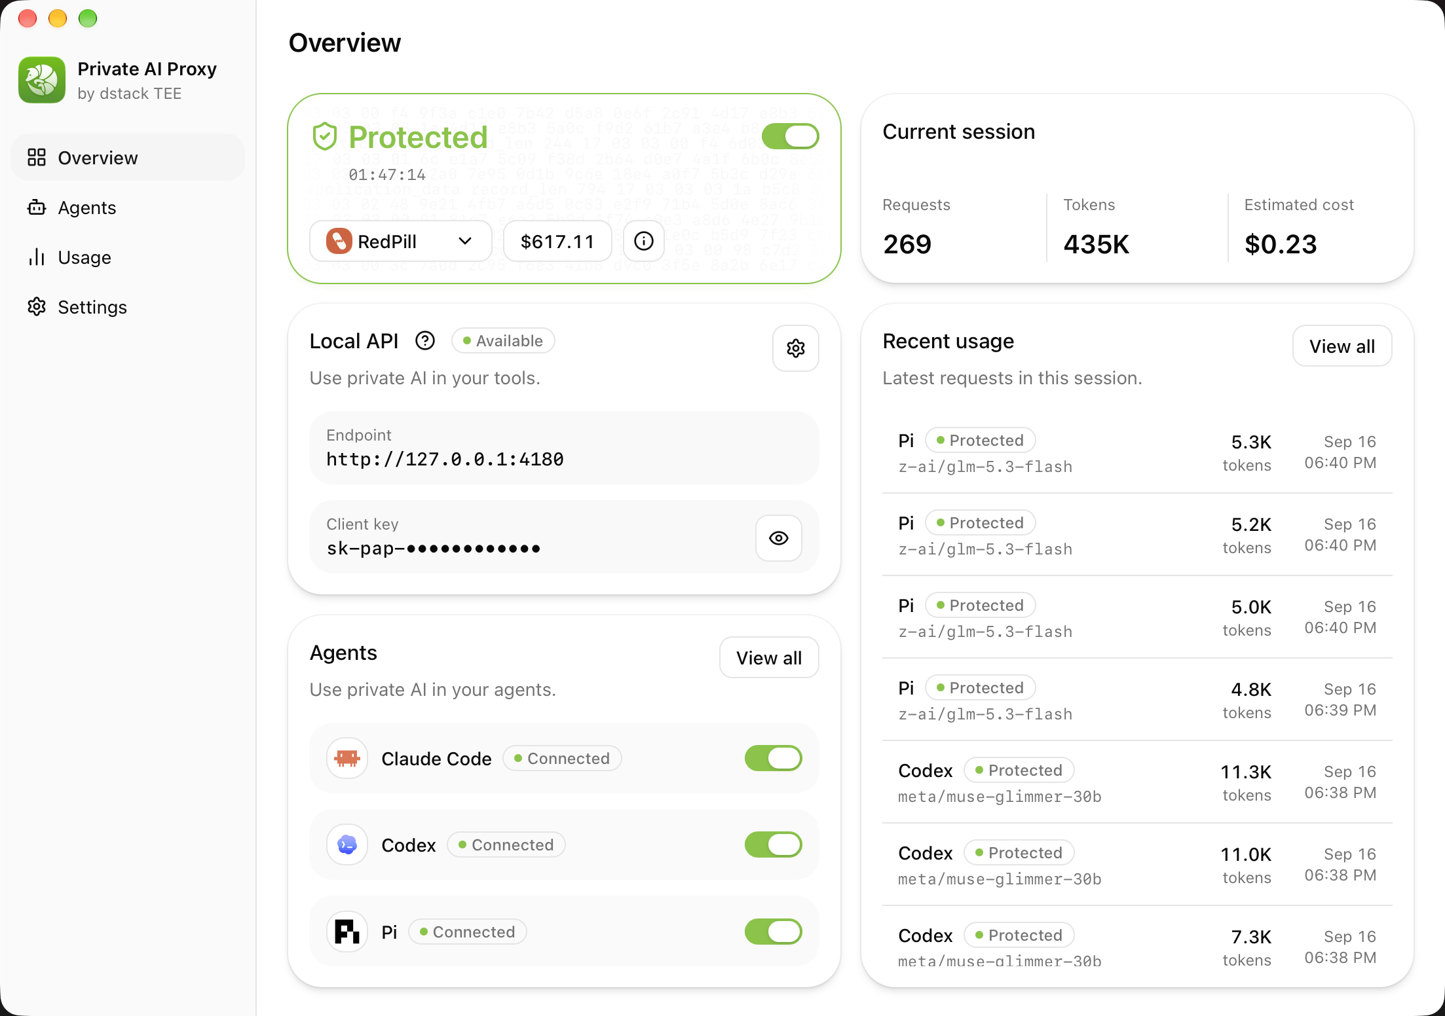The width and height of the screenshot is (1445, 1016).
Task: Click the info icon next to balance
Action: [644, 241]
